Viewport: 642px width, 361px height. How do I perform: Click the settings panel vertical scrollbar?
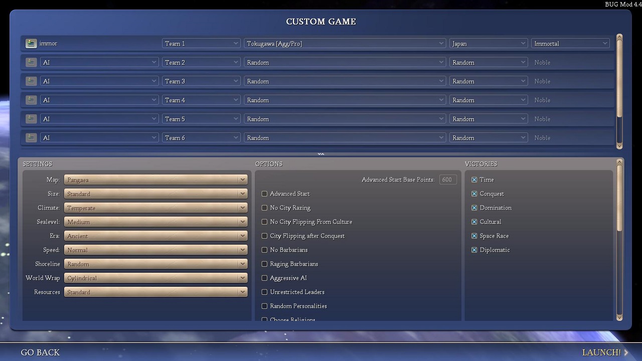pos(619,201)
